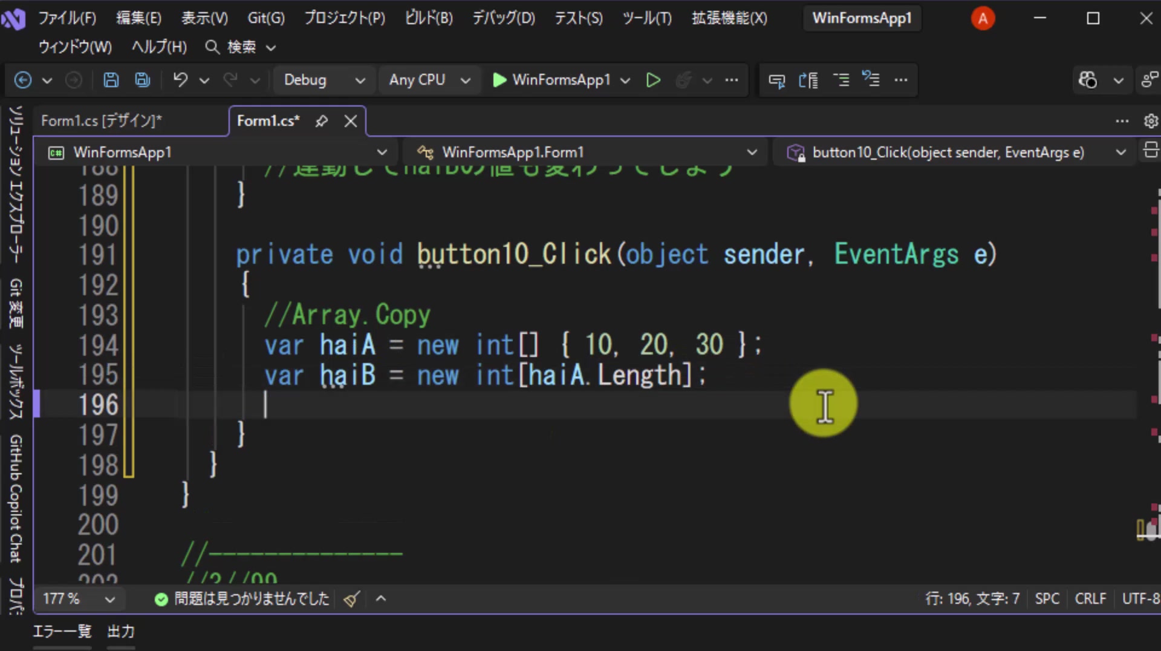Click the UTF-8 encoding indicator

1140,599
